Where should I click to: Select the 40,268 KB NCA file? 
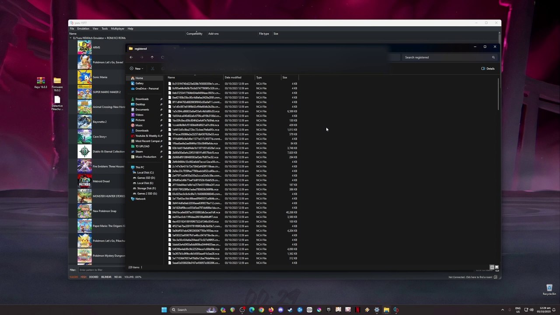[233, 212]
